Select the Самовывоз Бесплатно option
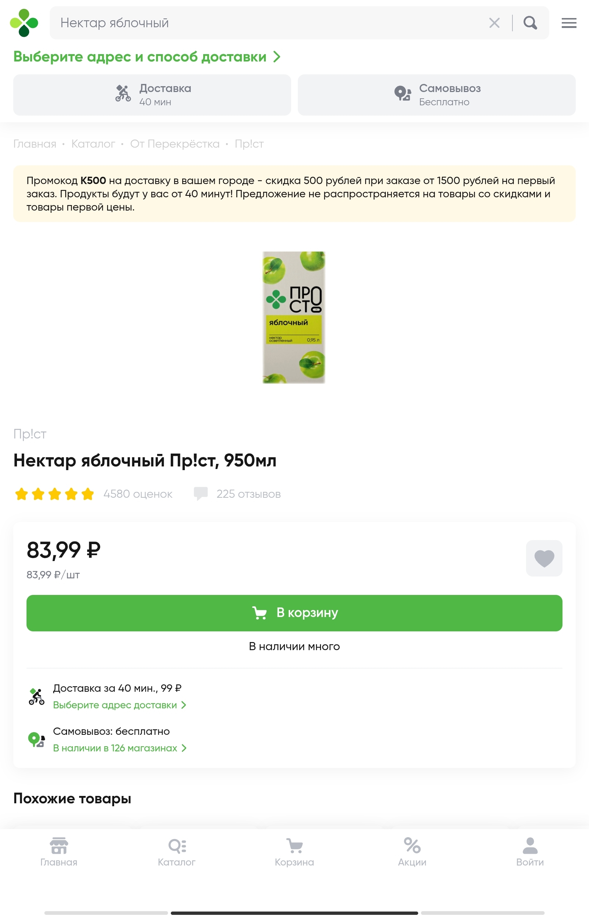This screenshot has height=920, width=589. coord(436,95)
